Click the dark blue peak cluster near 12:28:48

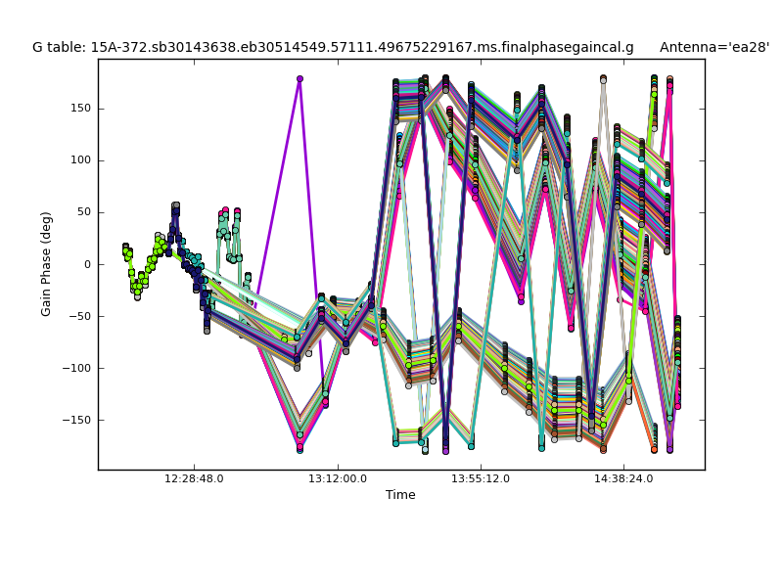[175, 208]
